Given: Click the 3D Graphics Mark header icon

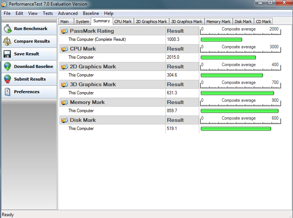Looking at the screenshot, I should point(65,85).
